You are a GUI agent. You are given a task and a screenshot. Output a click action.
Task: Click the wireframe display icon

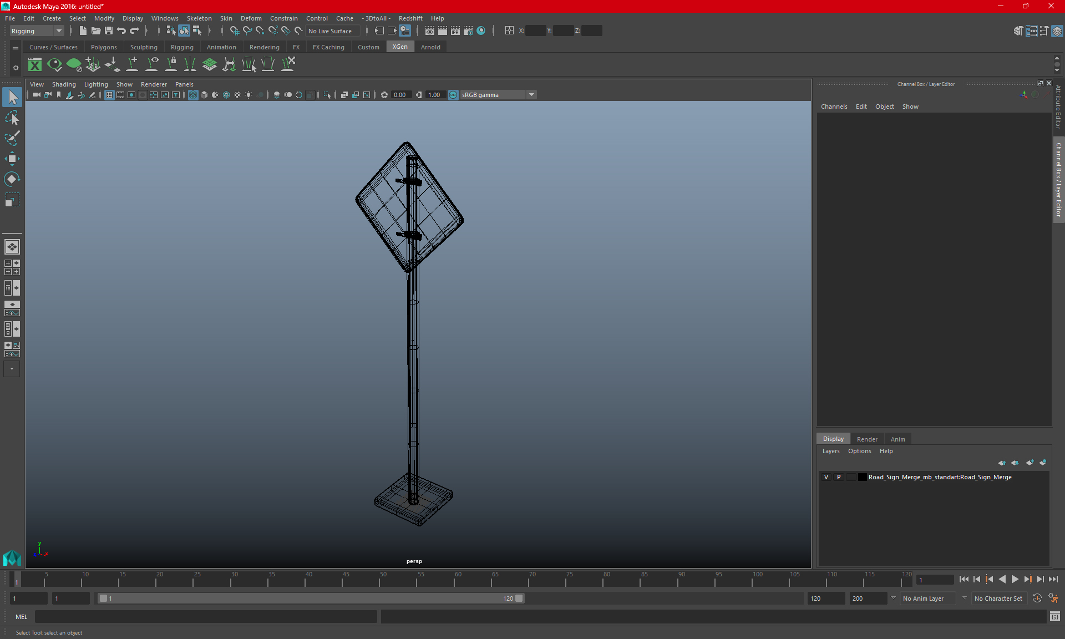[193, 94]
